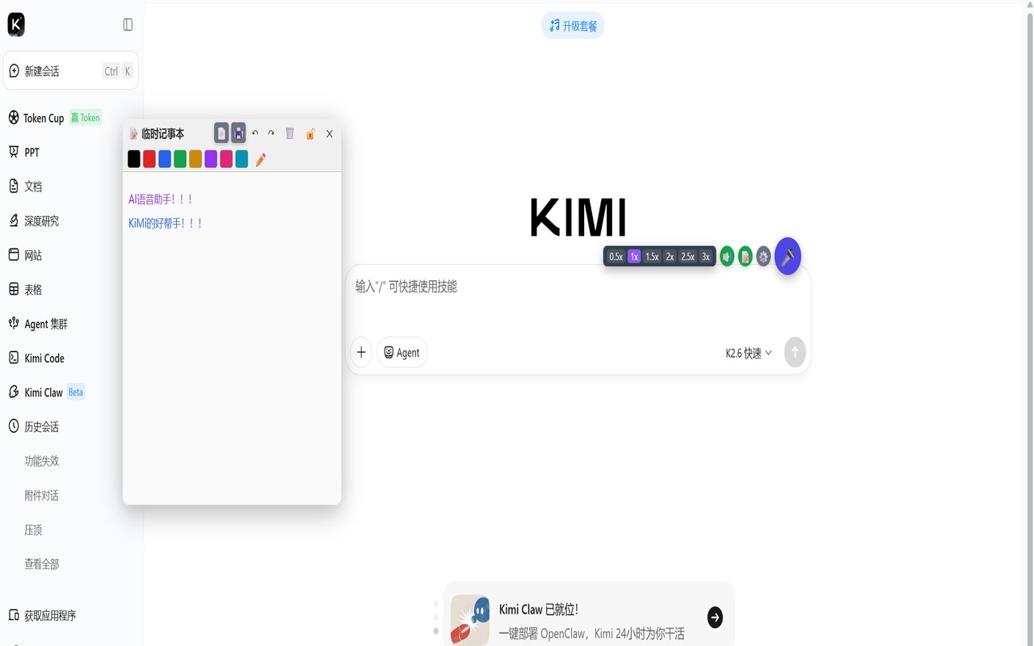Click the note line AI语音助手！！！

(x=161, y=199)
